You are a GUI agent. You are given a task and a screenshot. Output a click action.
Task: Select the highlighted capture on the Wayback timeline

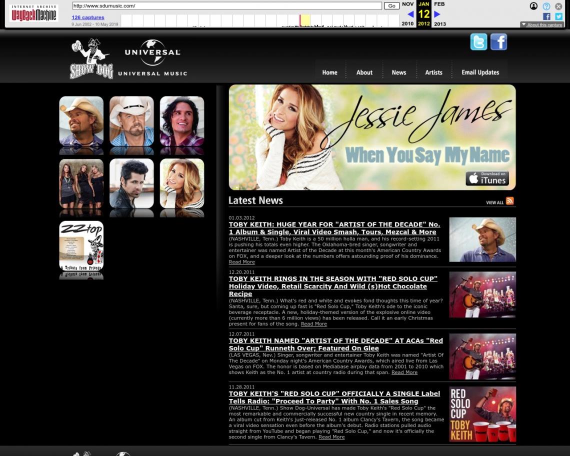304,20
